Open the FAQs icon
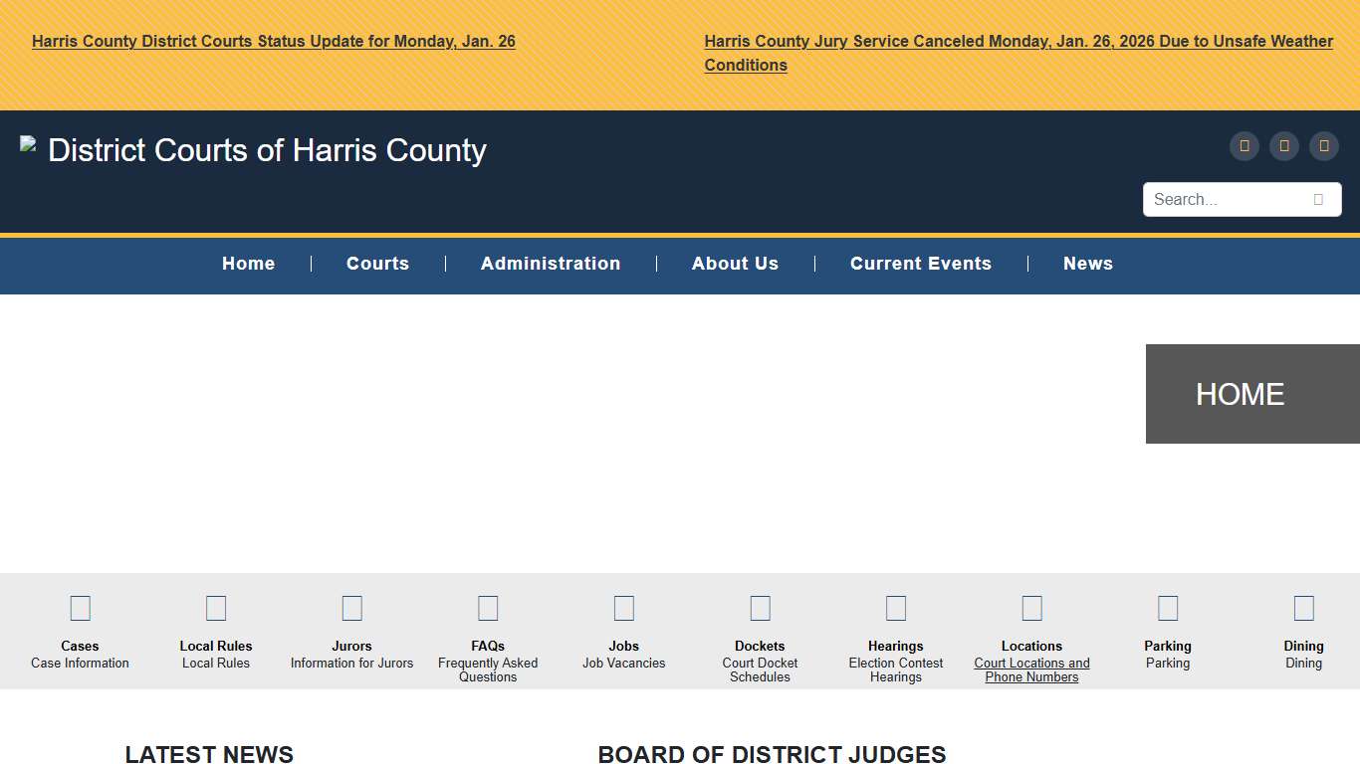Viewport: 1360px width, 764px height. tap(488, 608)
